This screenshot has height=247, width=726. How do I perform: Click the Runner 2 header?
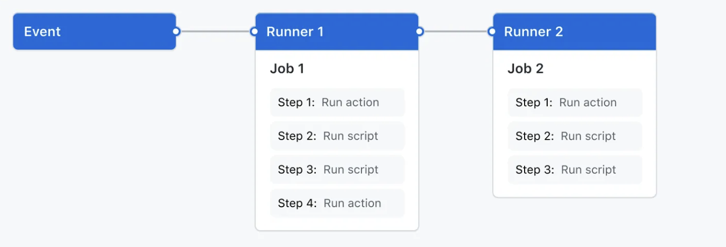(x=574, y=32)
